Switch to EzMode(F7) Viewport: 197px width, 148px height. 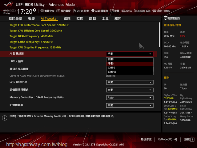pyautogui.click(x=167, y=139)
